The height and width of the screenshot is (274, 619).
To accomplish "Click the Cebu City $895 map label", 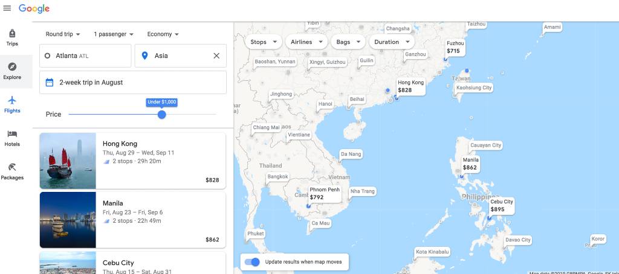I will pyautogui.click(x=501, y=205).
